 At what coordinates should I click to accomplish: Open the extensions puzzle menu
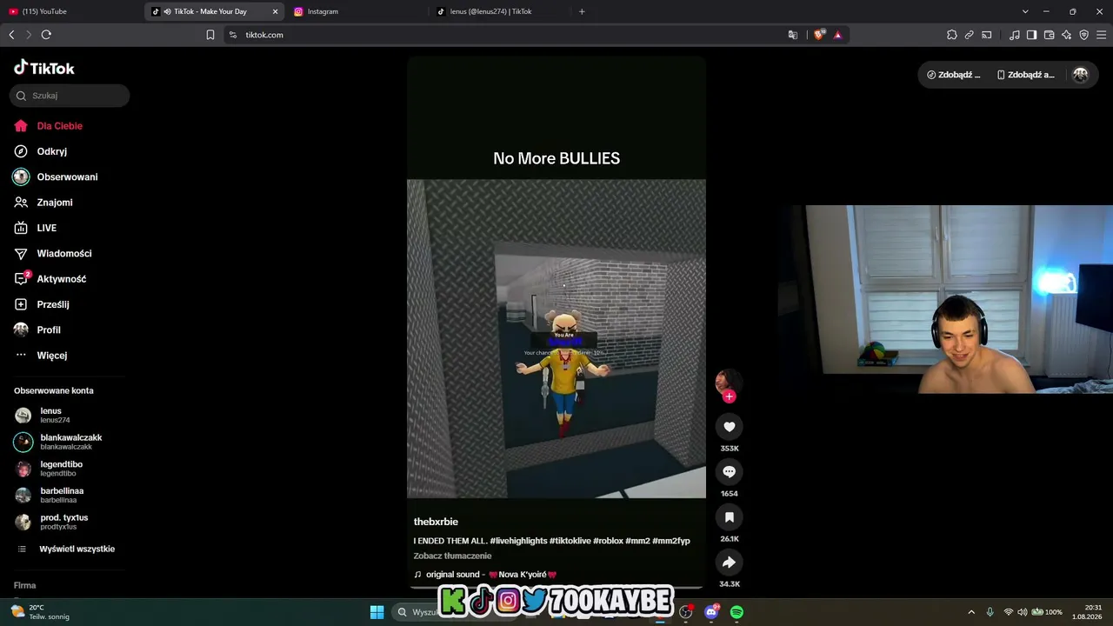point(952,35)
